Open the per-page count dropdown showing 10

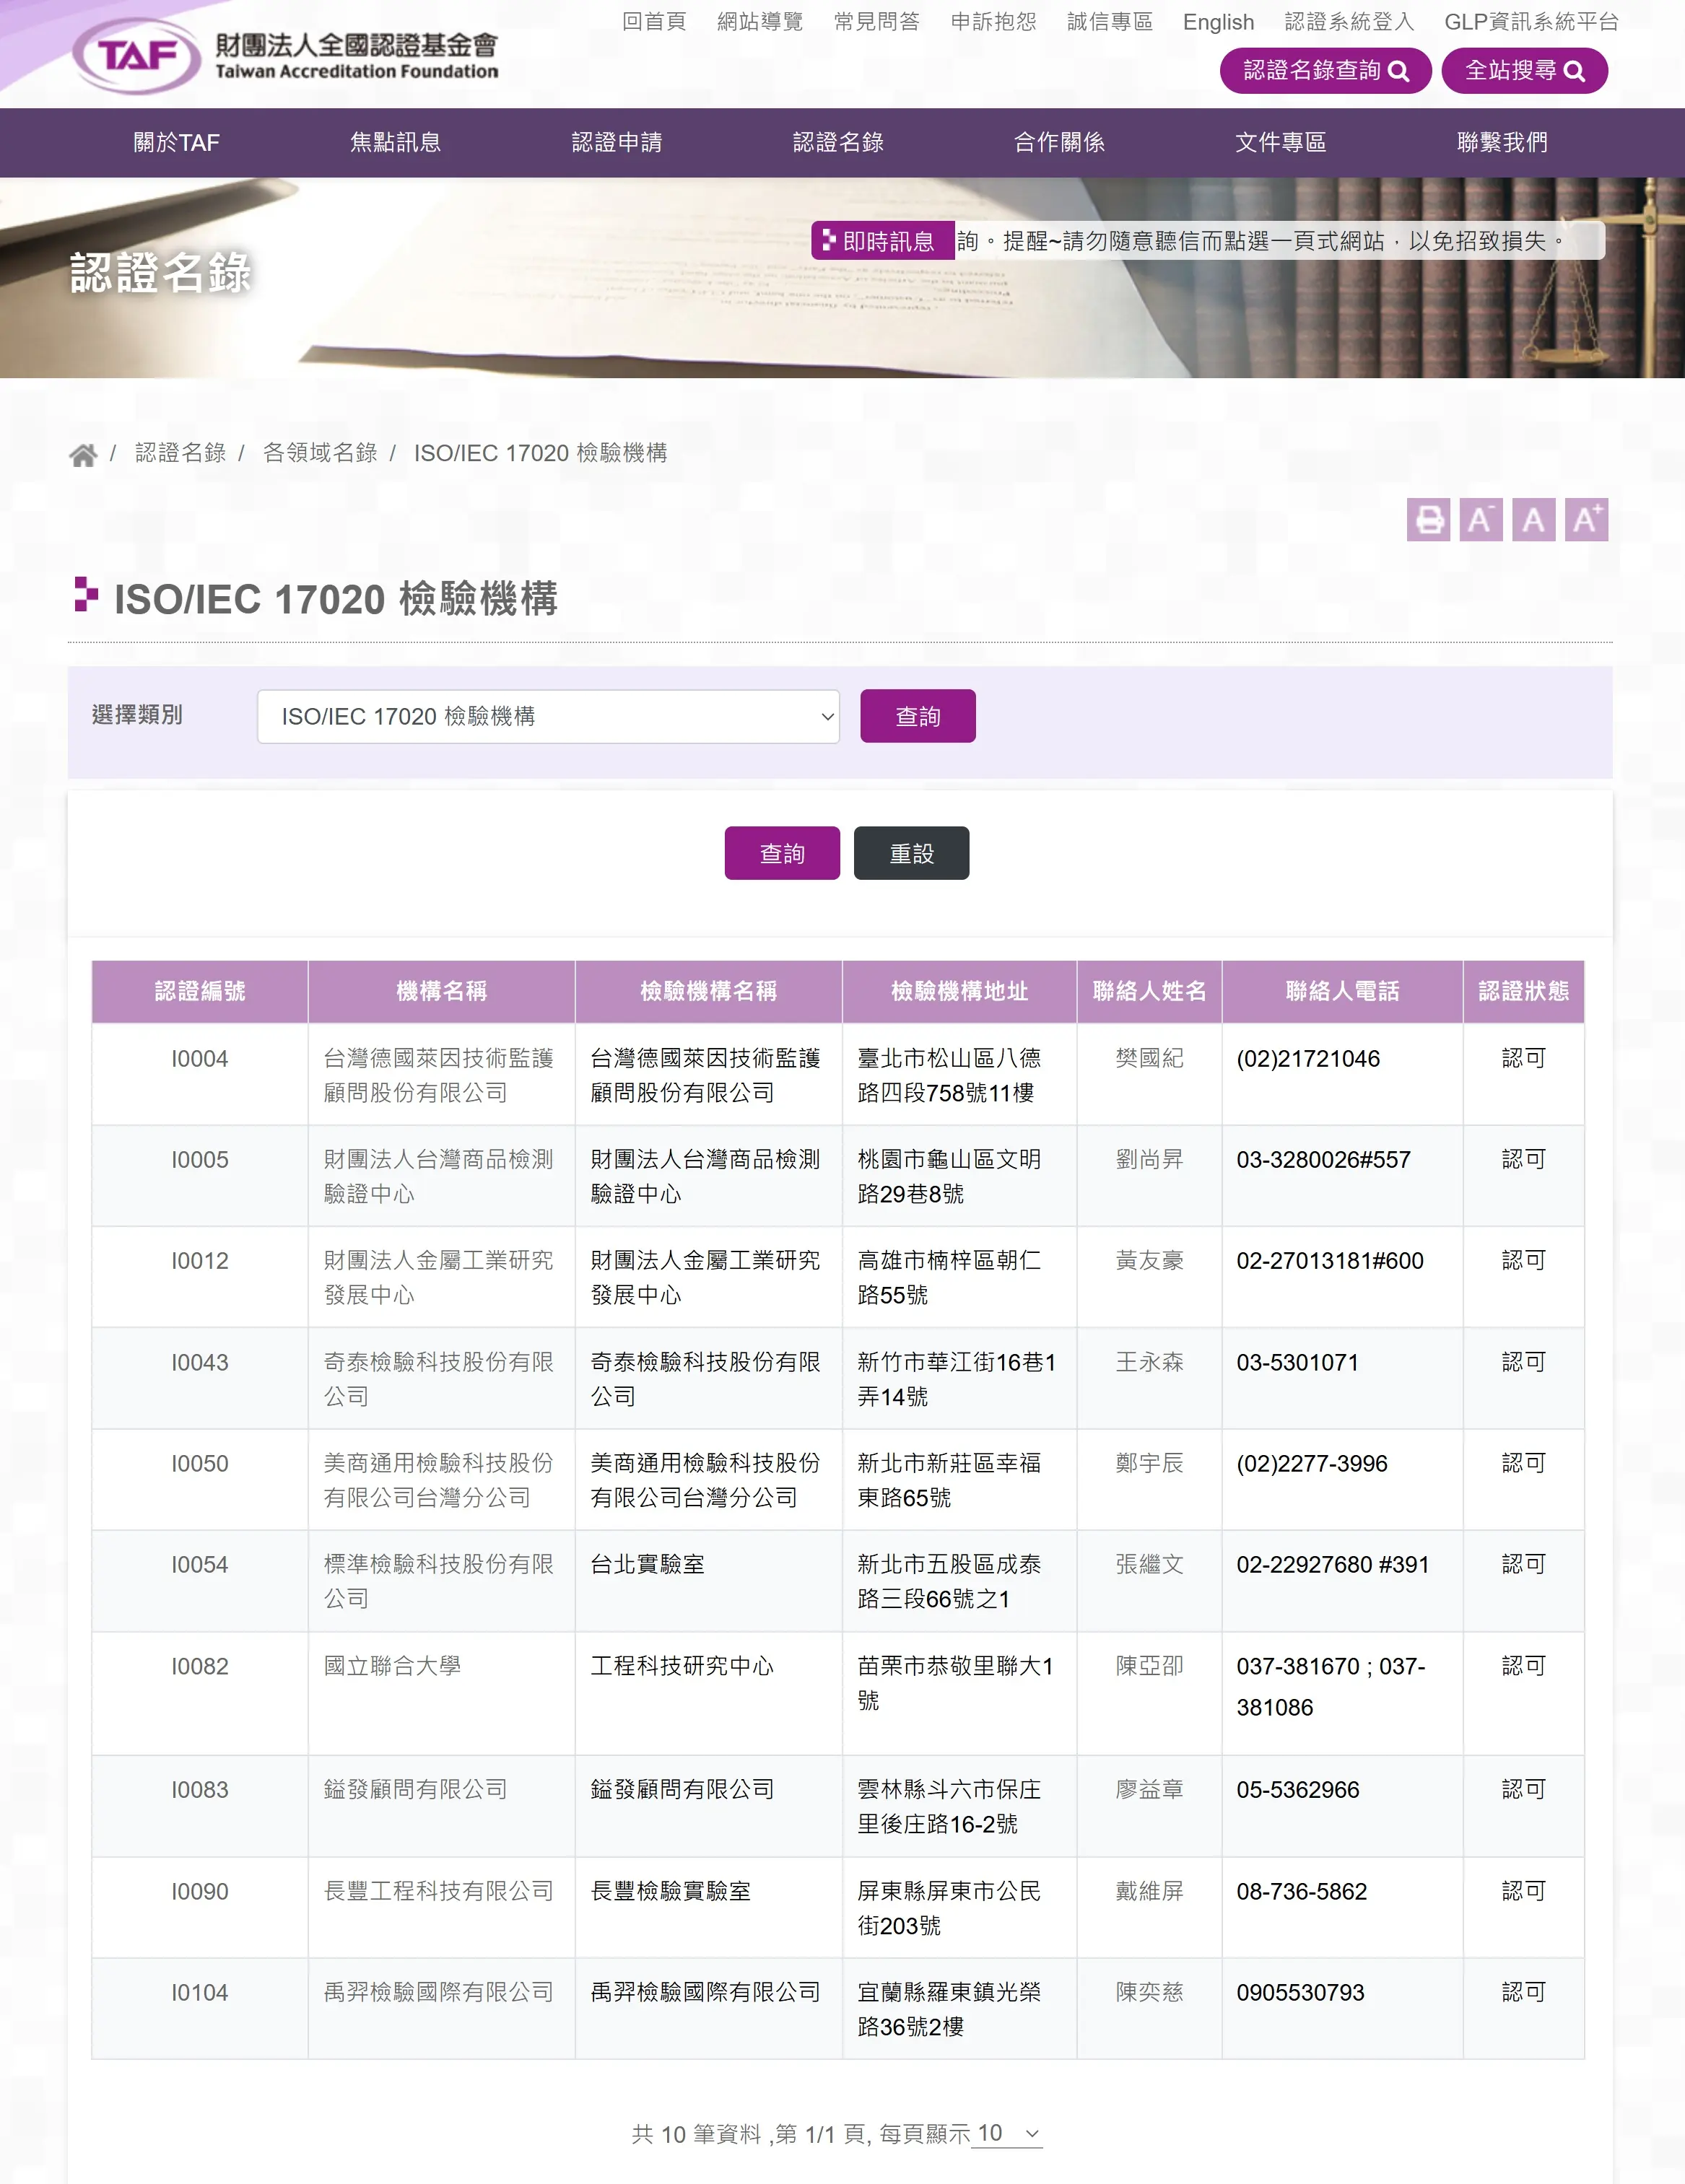[x=1007, y=2133]
